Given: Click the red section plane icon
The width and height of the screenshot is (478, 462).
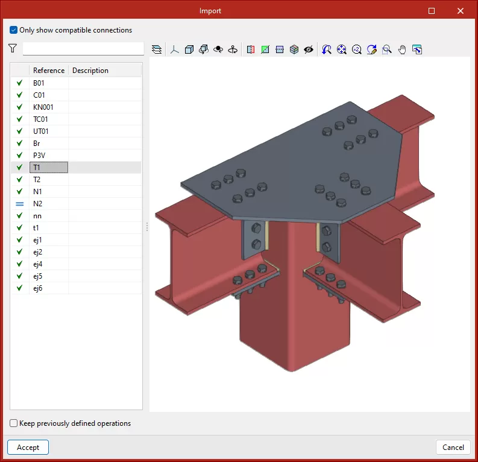Looking at the screenshot, I should click(251, 49).
